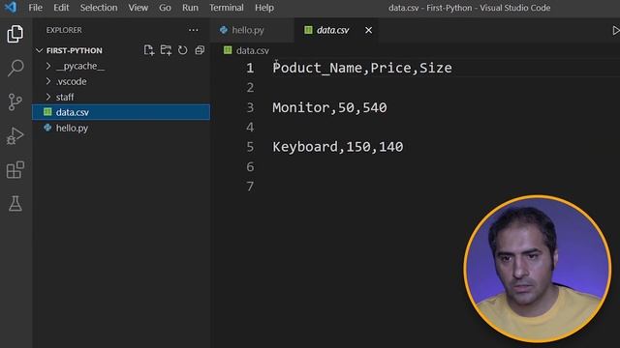Click line number 5 in gutter
Screen dimensions: 620x348
250,147
